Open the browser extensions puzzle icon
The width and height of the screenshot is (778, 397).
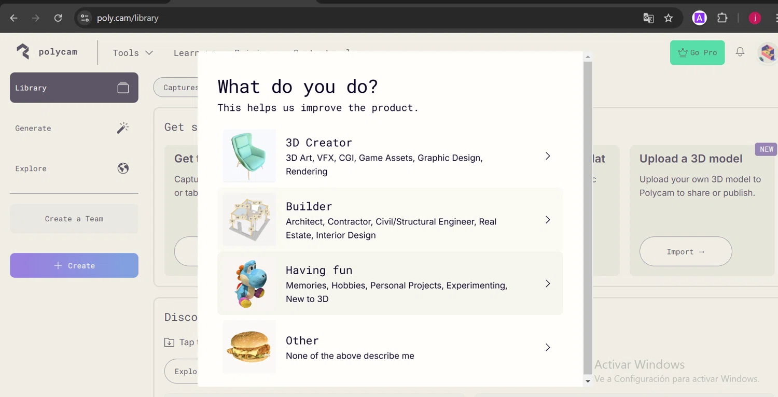[x=722, y=18]
